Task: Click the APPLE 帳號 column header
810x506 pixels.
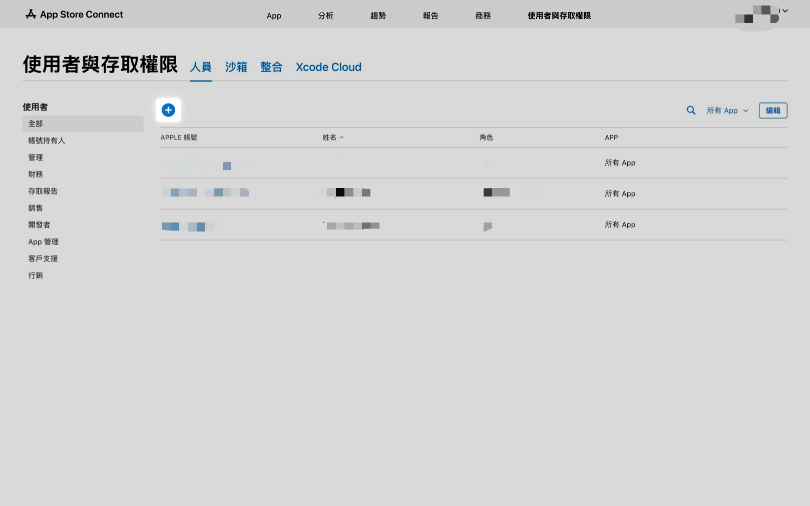Action: point(179,137)
